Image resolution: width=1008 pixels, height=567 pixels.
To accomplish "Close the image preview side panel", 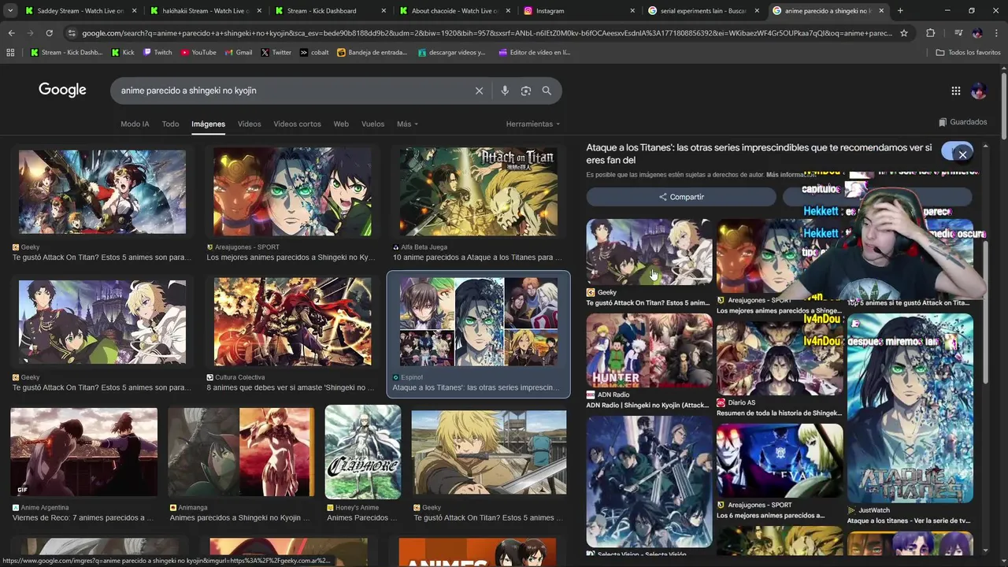I will (x=962, y=154).
